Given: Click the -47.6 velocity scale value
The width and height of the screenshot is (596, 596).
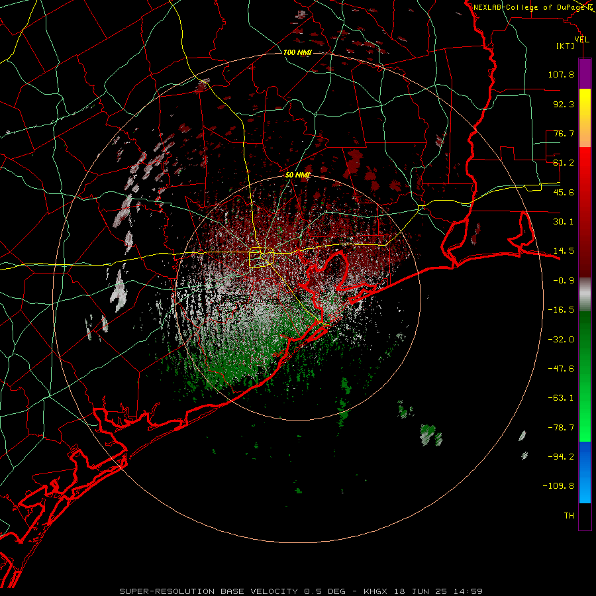Looking at the screenshot, I should point(561,369).
